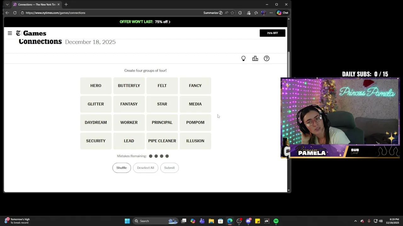Select the FANCY tile
This screenshot has width=403, height=226.
pos(195,86)
